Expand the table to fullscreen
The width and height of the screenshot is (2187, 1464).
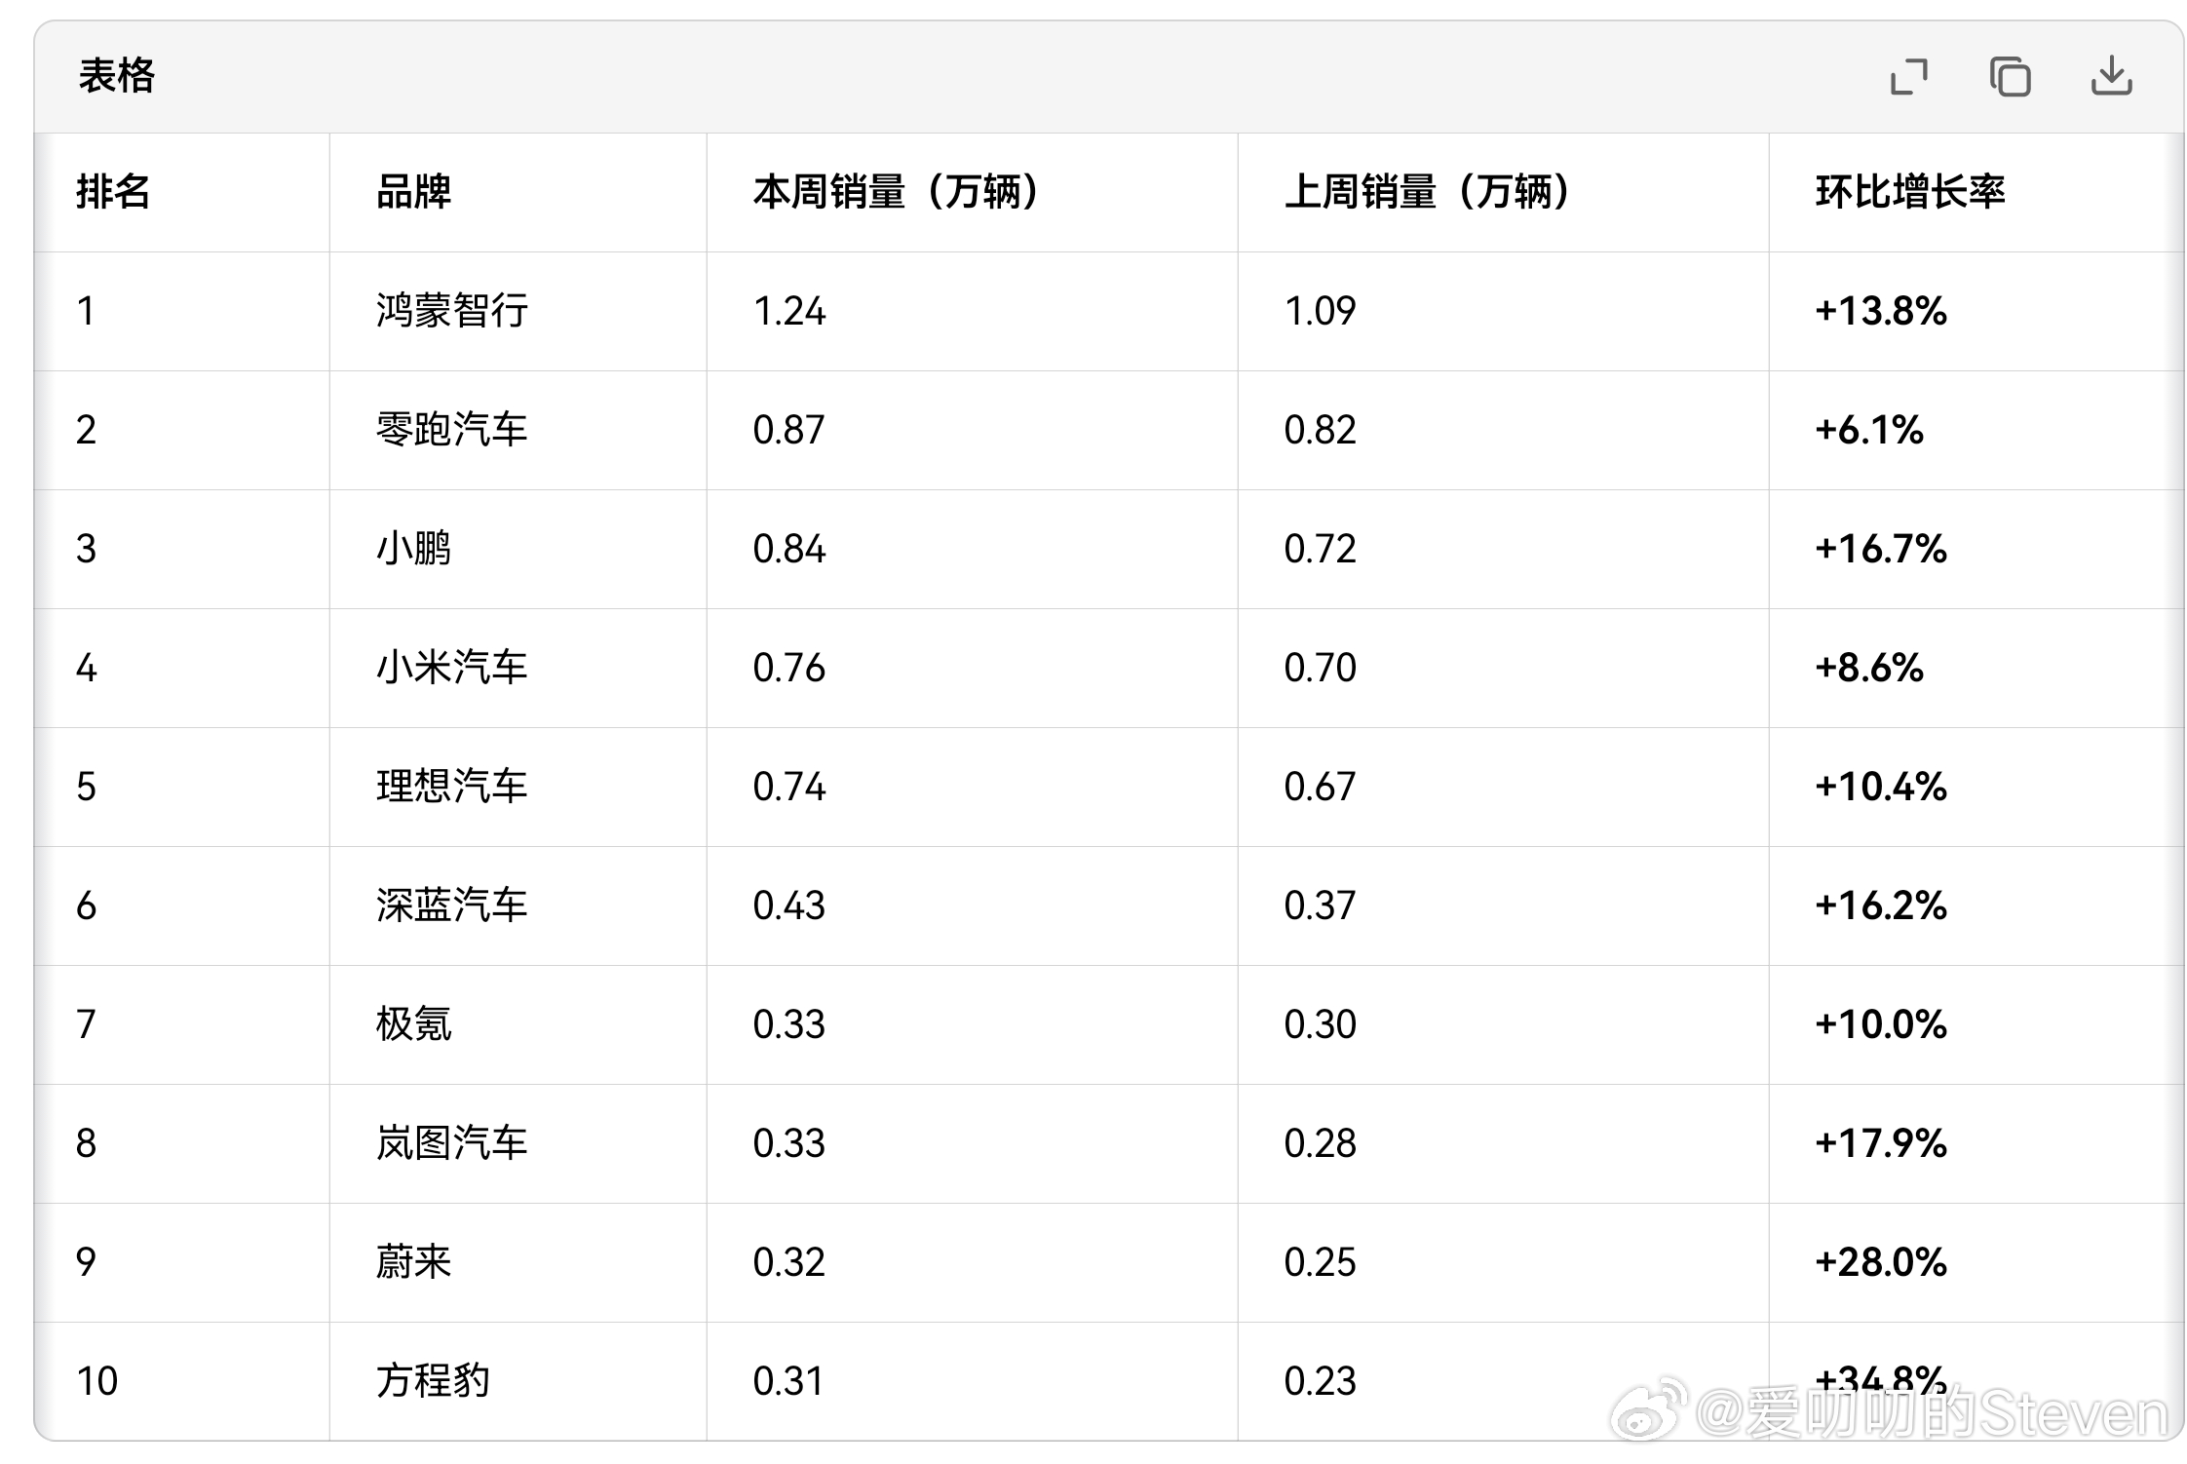click(x=1909, y=77)
